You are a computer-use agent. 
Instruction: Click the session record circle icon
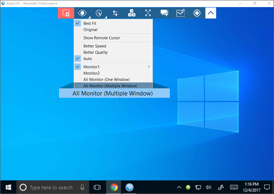pyautogui.click(x=197, y=13)
